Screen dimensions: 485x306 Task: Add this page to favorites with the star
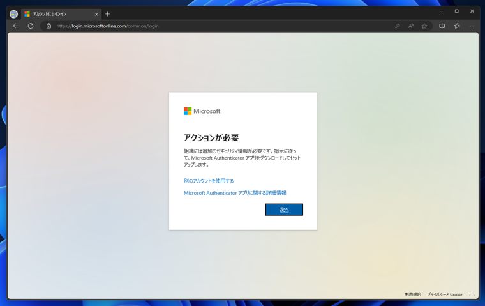coord(424,26)
